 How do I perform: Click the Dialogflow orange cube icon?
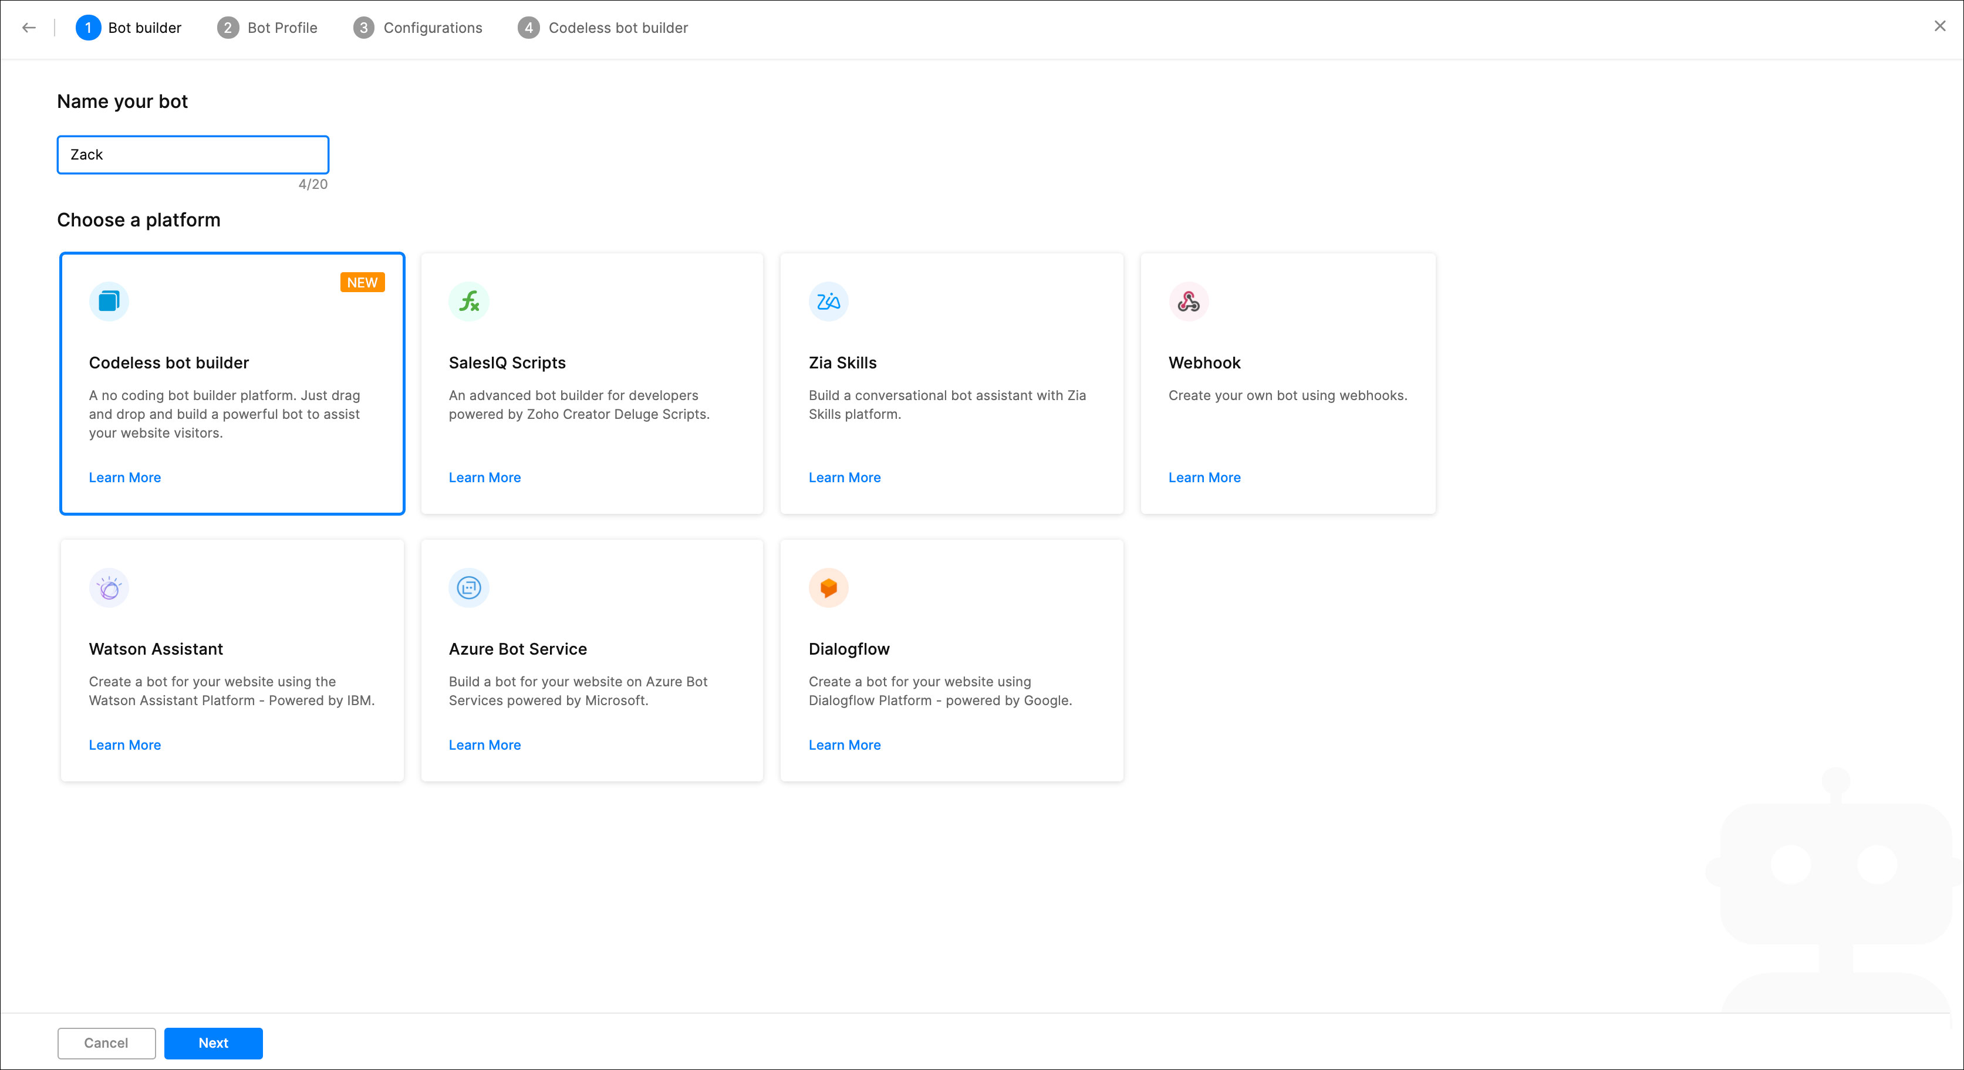[829, 588]
